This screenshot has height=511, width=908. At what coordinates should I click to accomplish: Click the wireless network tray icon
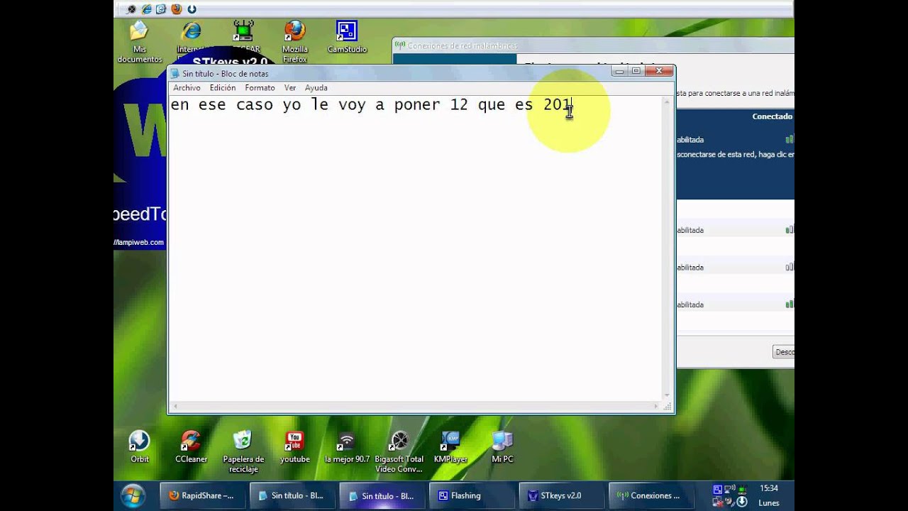(x=730, y=489)
